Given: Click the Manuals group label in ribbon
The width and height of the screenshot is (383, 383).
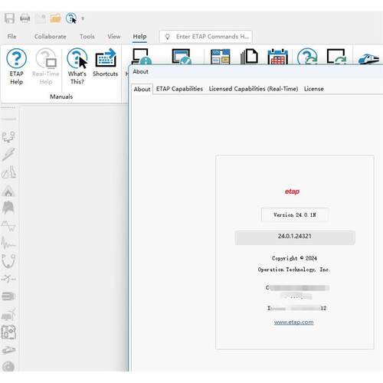Looking at the screenshot, I should tap(61, 97).
